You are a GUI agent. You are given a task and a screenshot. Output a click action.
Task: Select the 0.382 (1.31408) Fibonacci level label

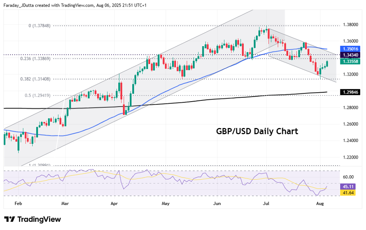[40, 79]
